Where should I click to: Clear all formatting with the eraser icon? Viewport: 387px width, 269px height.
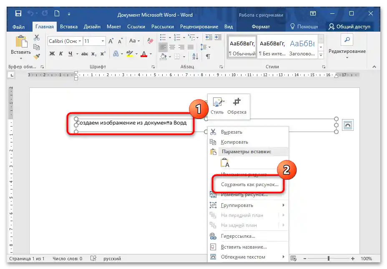click(x=150, y=41)
